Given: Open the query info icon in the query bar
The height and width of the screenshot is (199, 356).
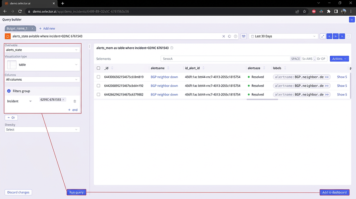Looking at the screenshot, I should (x=236, y=36).
